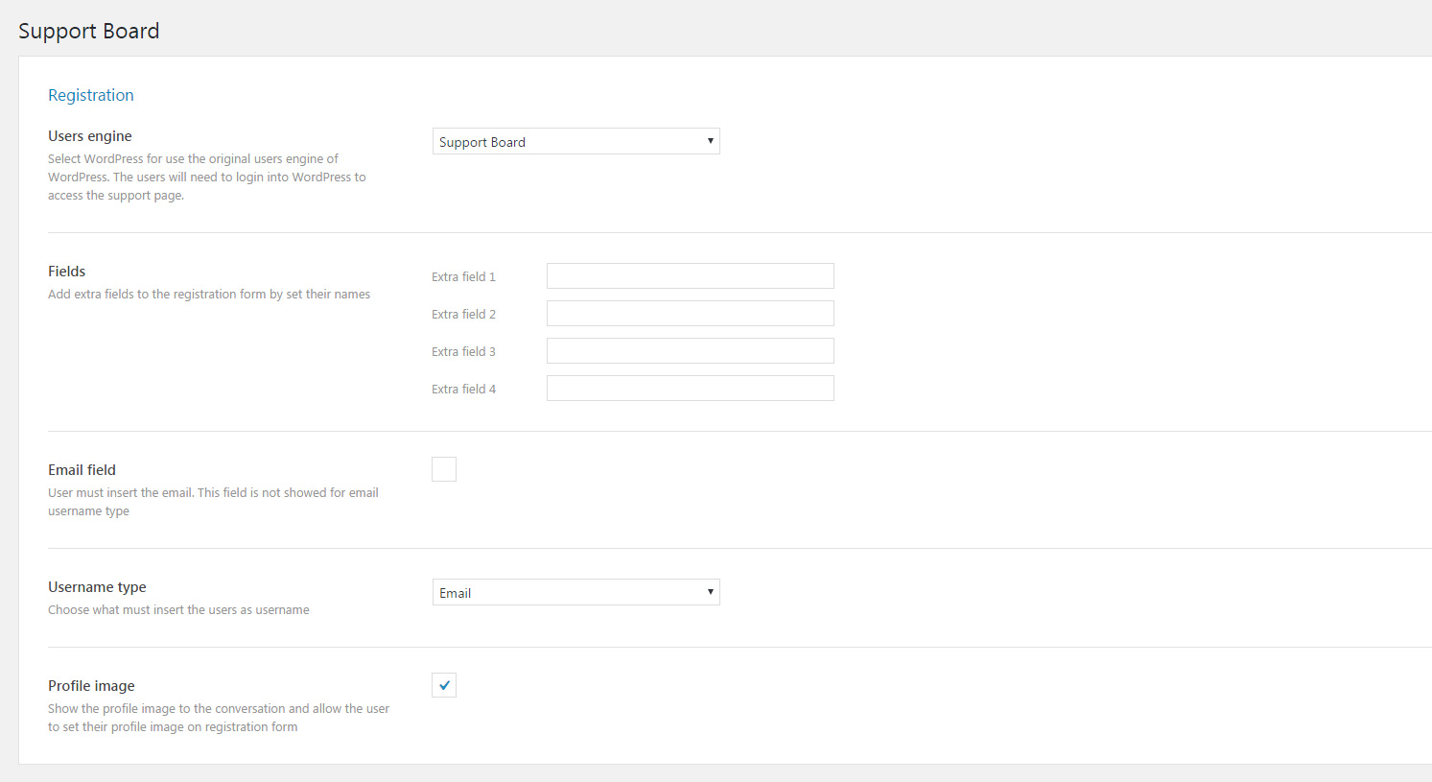Click the "Extra field 4" label text
This screenshot has width=1432, height=782.
[463, 390]
